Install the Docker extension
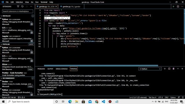Screen dimensions: 185x104 tap(30, 86)
